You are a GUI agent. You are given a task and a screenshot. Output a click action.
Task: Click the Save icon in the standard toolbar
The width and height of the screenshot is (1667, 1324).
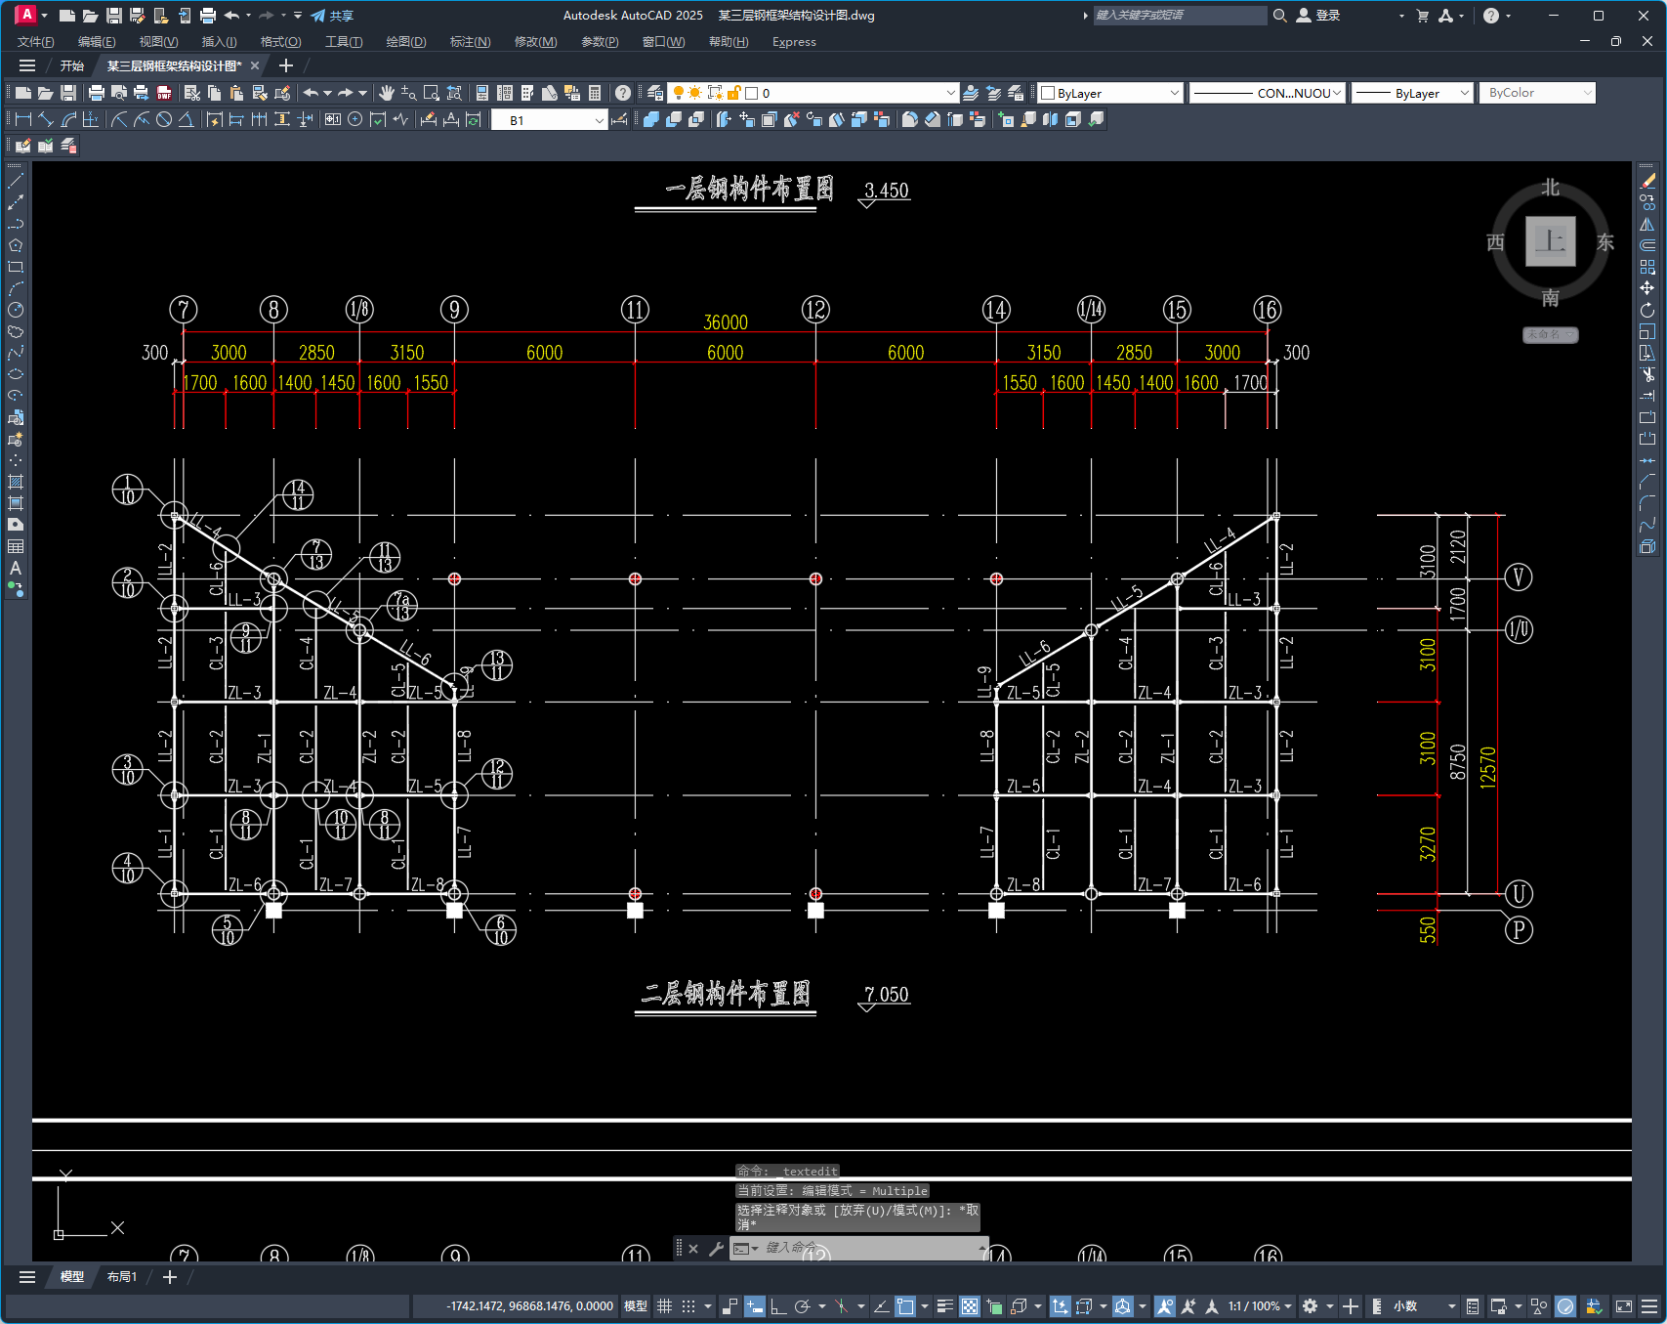pos(68,93)
